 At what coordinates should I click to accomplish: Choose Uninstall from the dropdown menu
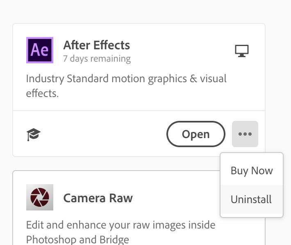tap(251, 199)
